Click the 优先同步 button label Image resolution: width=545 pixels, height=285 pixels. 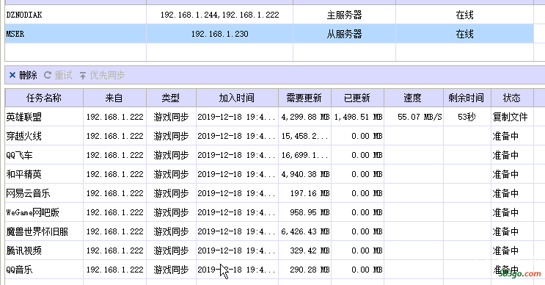(107, 75)
